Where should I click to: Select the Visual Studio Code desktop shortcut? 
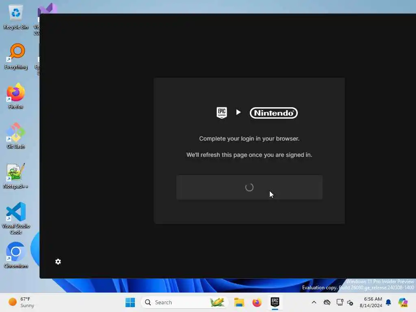16,218
